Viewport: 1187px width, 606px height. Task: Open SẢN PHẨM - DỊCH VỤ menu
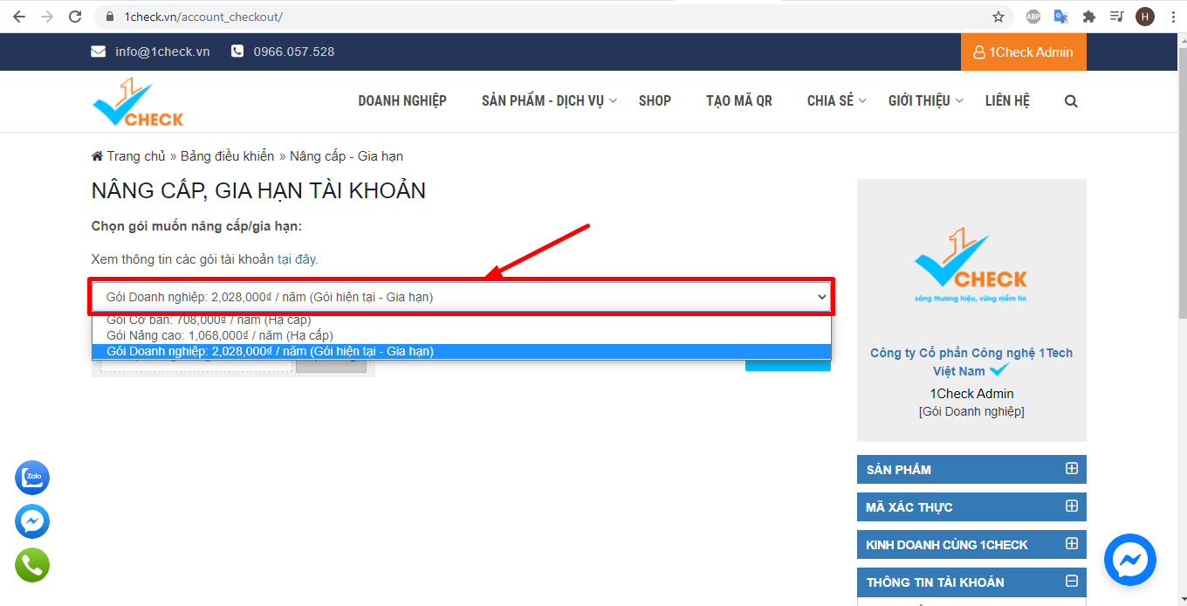click(549, 101)
